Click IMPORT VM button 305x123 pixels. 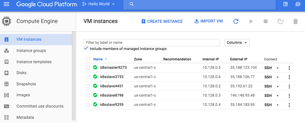pos(208,21)
